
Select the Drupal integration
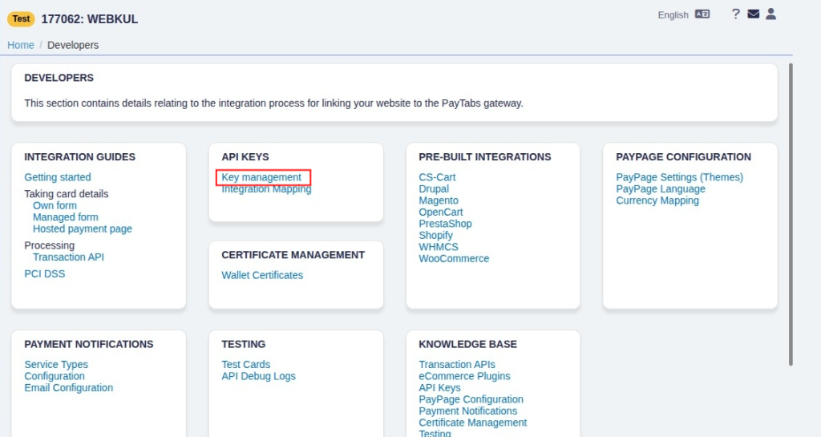click(x=434, y=189)
